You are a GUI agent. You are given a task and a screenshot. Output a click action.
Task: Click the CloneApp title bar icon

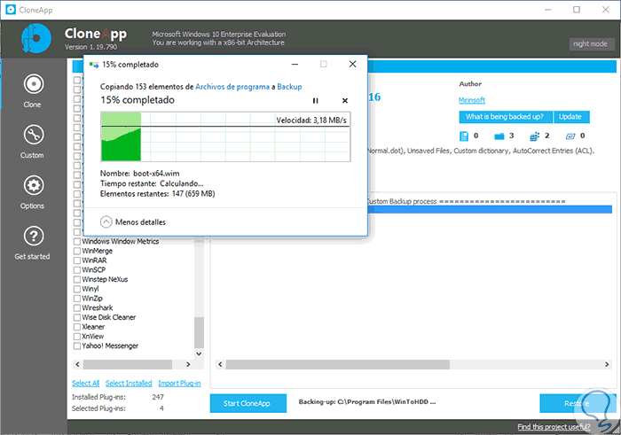11,10
